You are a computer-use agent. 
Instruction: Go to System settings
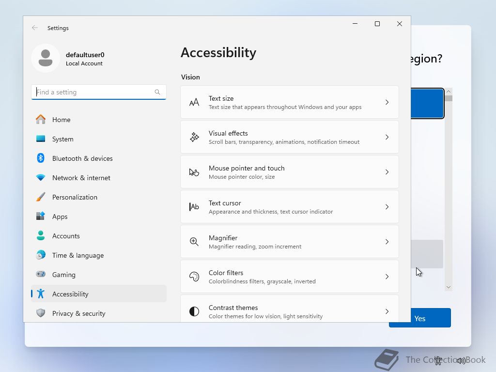click(x=99, y=139)
